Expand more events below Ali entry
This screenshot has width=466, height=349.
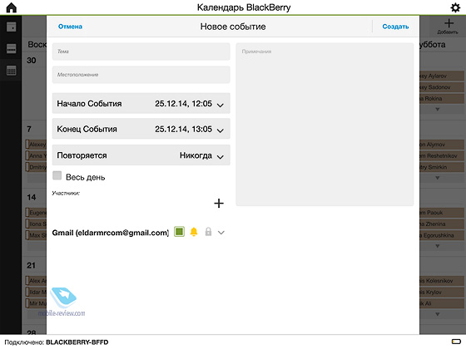pos(437,314)
